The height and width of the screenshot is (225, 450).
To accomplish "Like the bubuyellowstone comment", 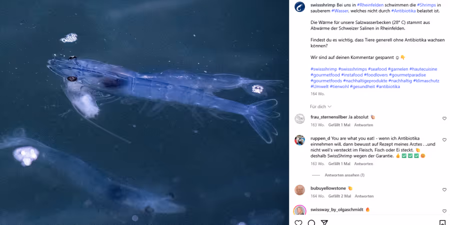I will coord(444,189).
